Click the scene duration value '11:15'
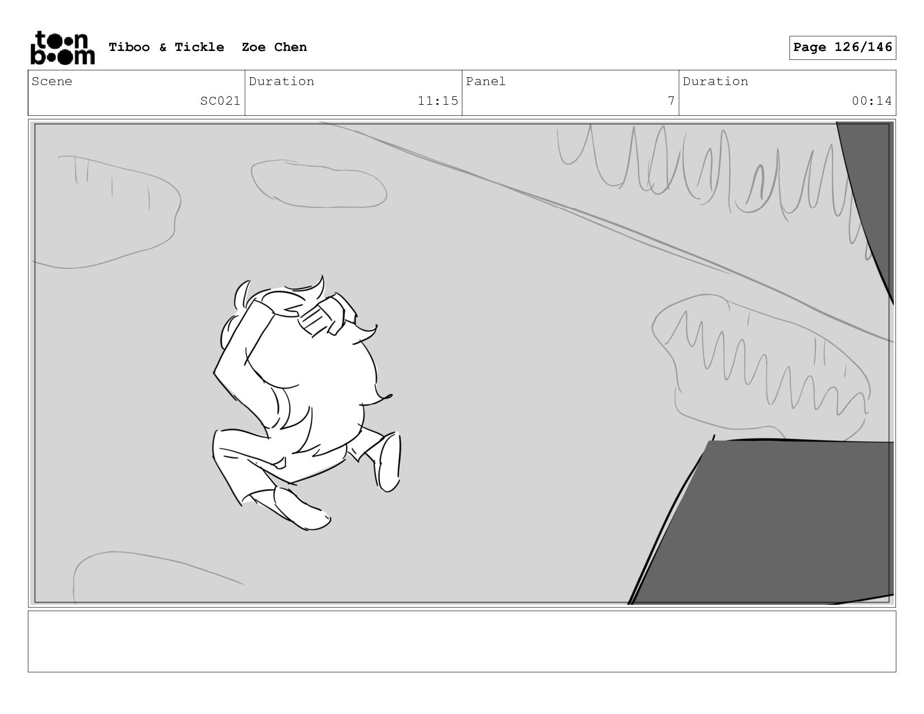 pyautogui.click(x=438, y=101)
